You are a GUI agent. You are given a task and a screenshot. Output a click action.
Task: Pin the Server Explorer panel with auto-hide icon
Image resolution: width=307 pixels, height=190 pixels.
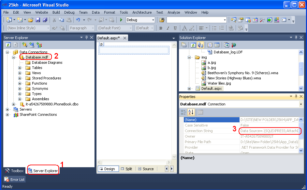[x=87, y=37]
